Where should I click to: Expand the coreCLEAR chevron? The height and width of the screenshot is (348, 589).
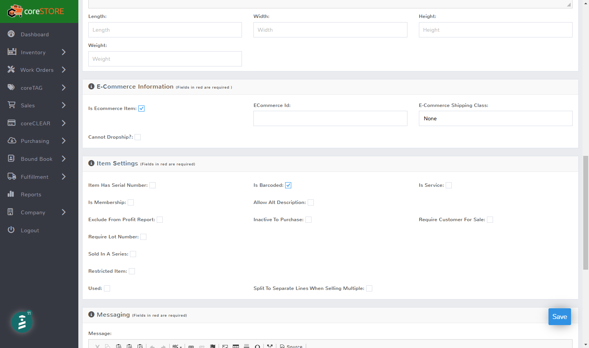[63, 123]
